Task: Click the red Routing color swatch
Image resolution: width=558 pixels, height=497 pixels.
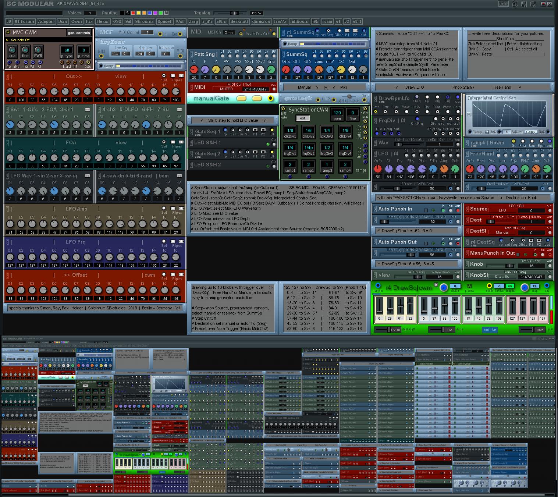Action: pos(133,13)
